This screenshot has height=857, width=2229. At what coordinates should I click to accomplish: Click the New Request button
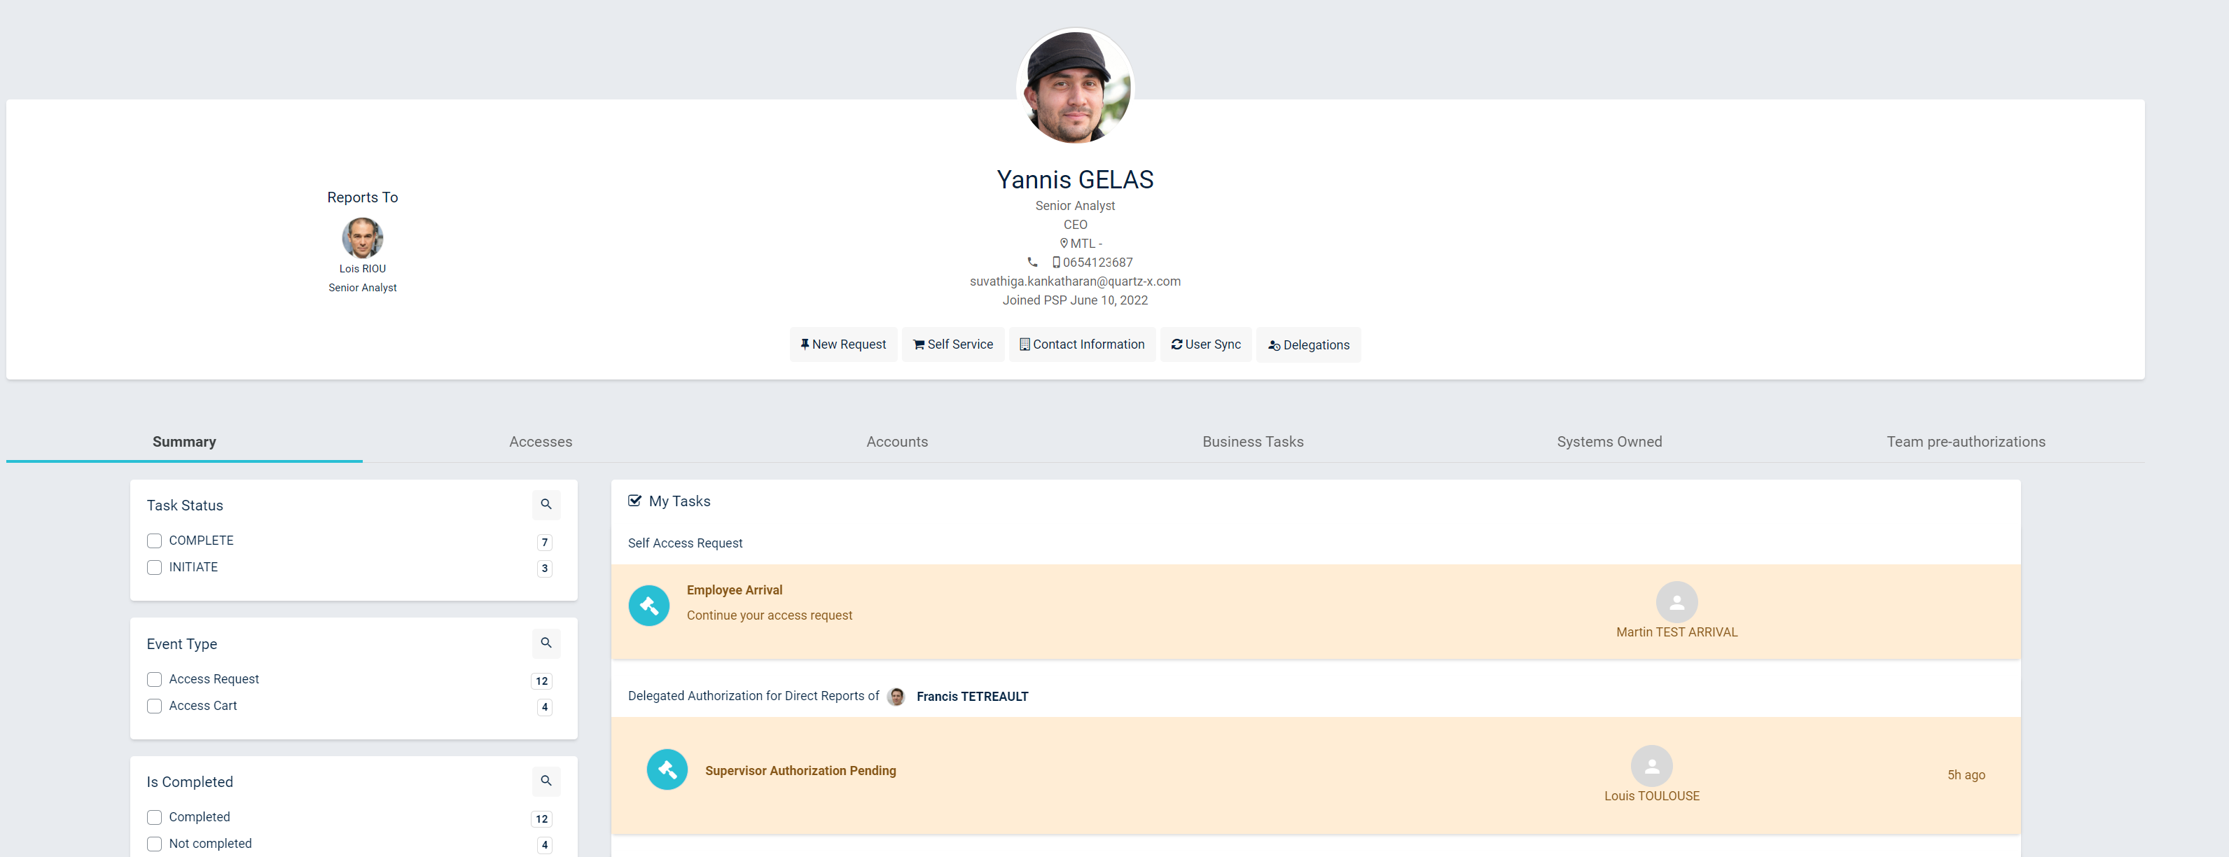point(843,344)
